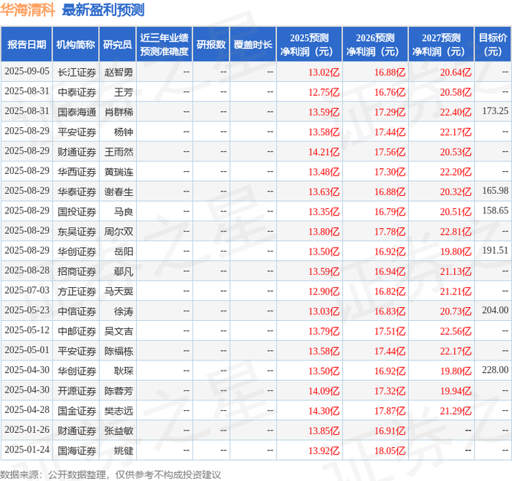This screenshot has height=481, width=512.
Task: Click the 17.87亿 forecast value
Action: pyautogui.click(x=390, y=411)
